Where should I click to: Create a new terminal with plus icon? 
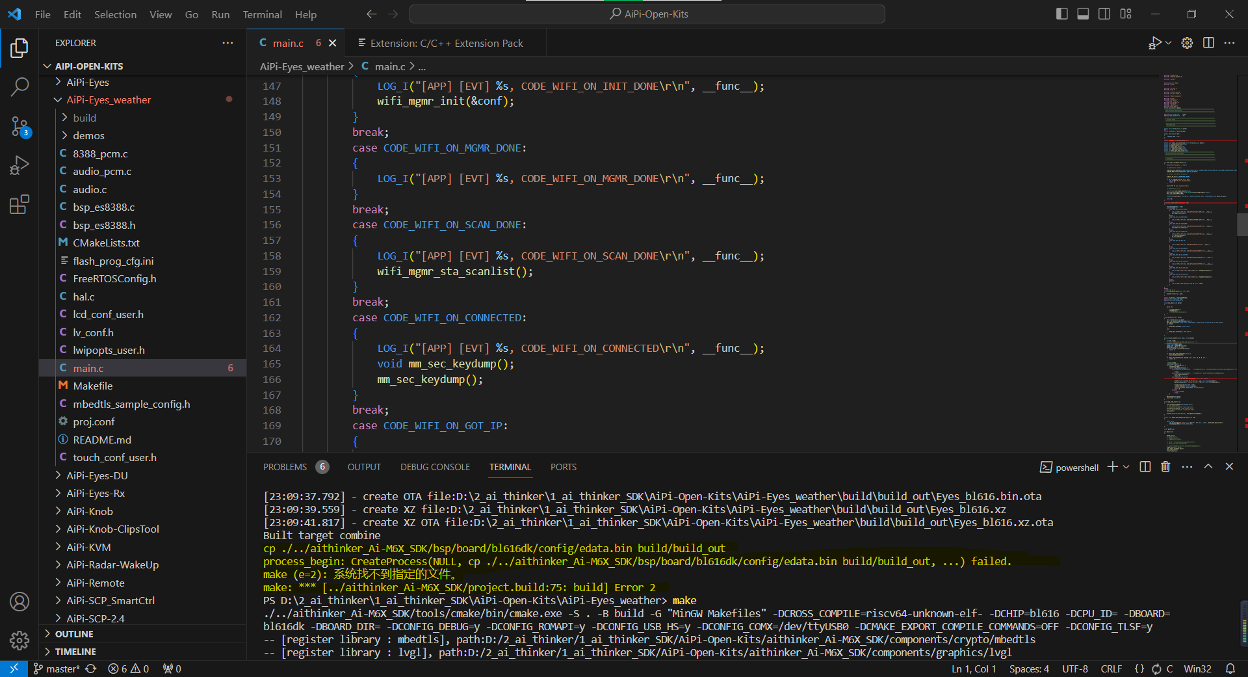[1112, 467]
